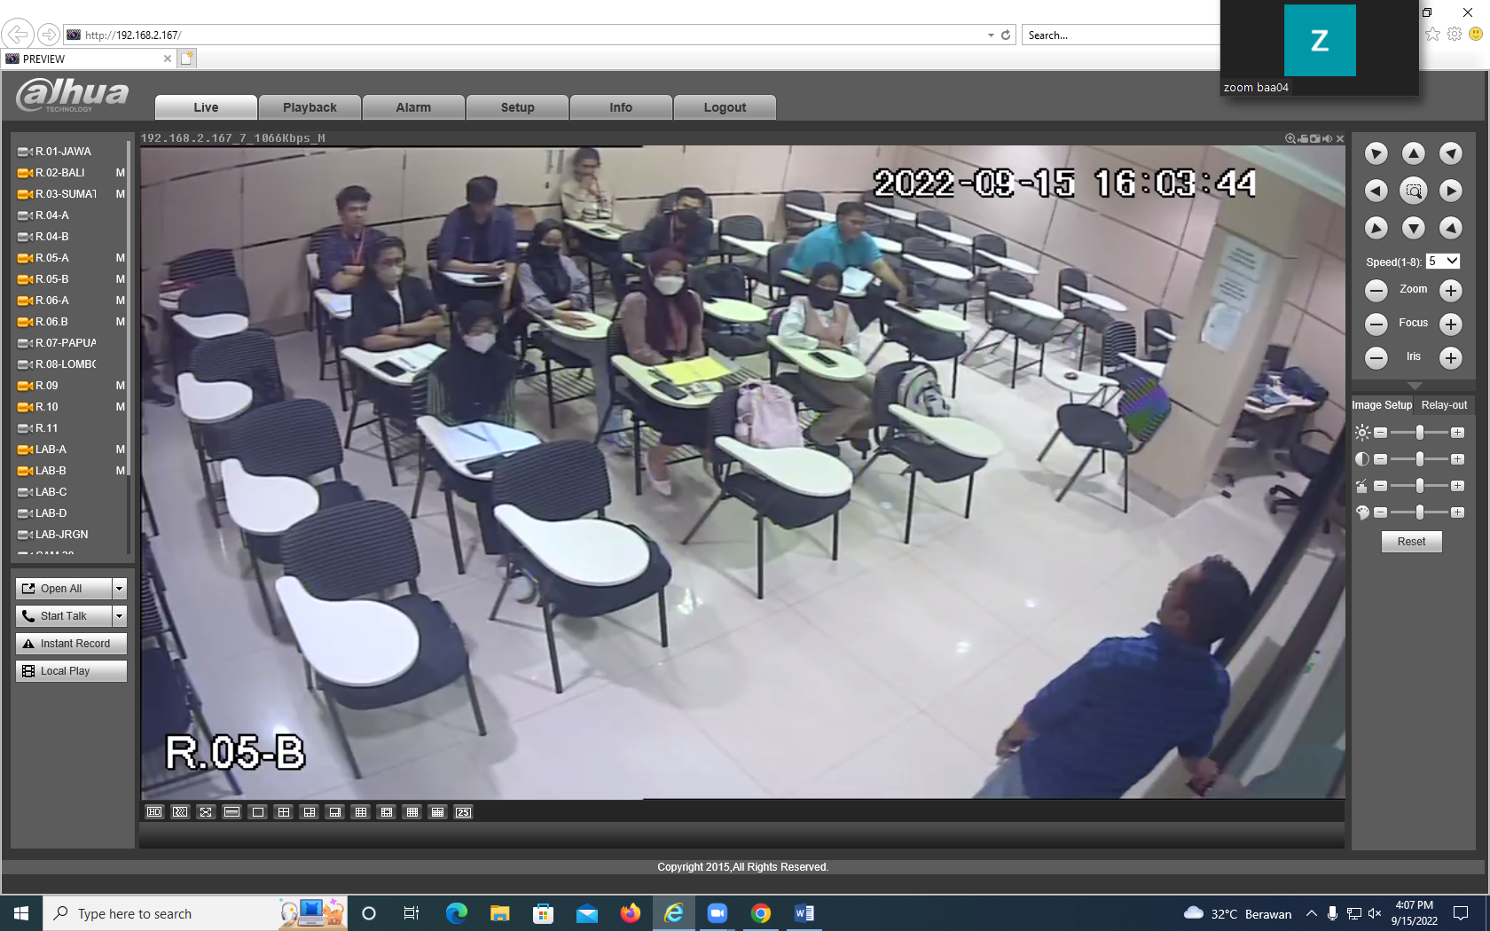Toggle main stream M for R.05-A
Image resolution: width=1490 pixels, height=931 pixels.
[x=120, y=258]
